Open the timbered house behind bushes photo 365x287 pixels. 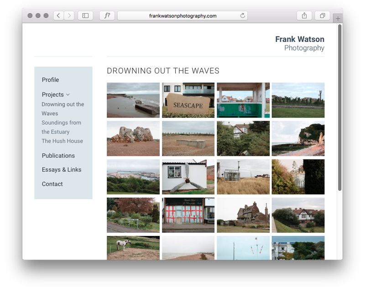[x=243, y=138]
